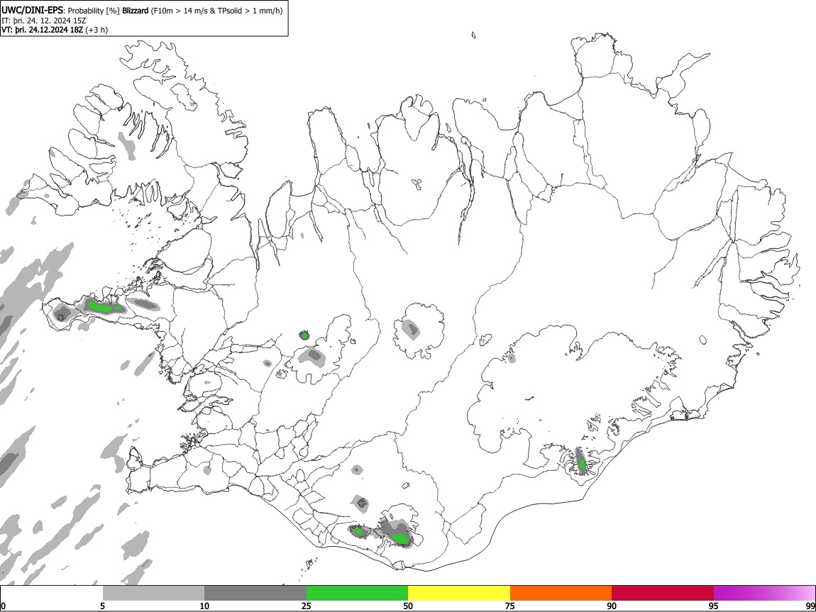Click the legend value 90
This screenshot has height=612, width=816.
[612, 606]
